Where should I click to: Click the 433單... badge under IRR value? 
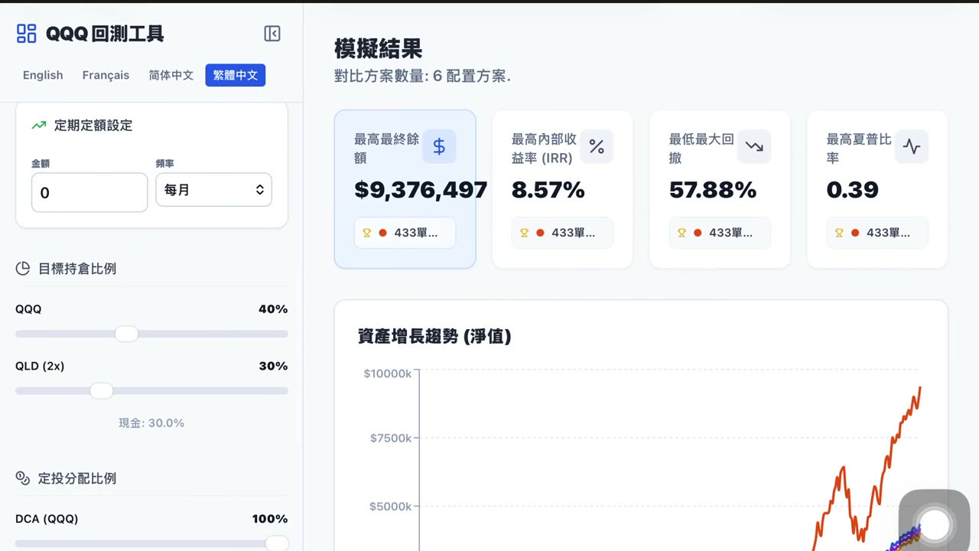(x=562, y=233)
